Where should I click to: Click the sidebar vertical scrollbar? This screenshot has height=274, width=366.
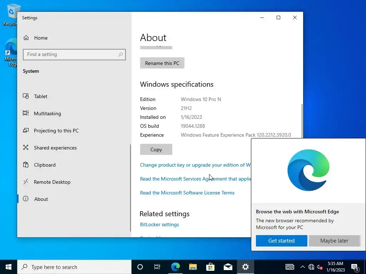[x=130, y=188]
